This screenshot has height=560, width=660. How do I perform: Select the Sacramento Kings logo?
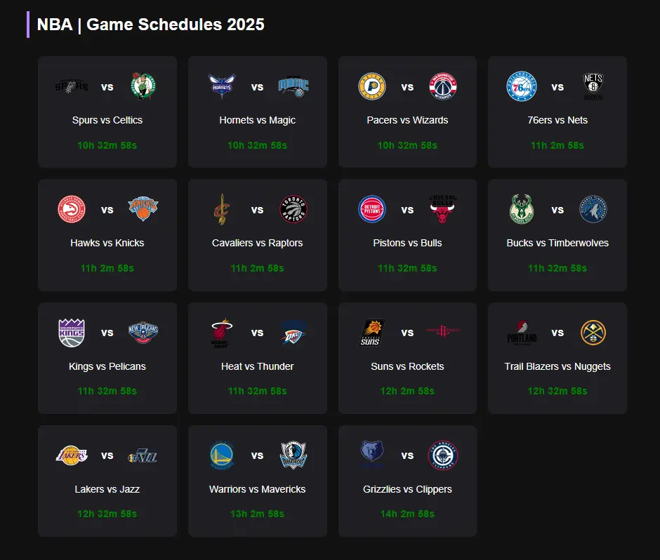point(72,333)
